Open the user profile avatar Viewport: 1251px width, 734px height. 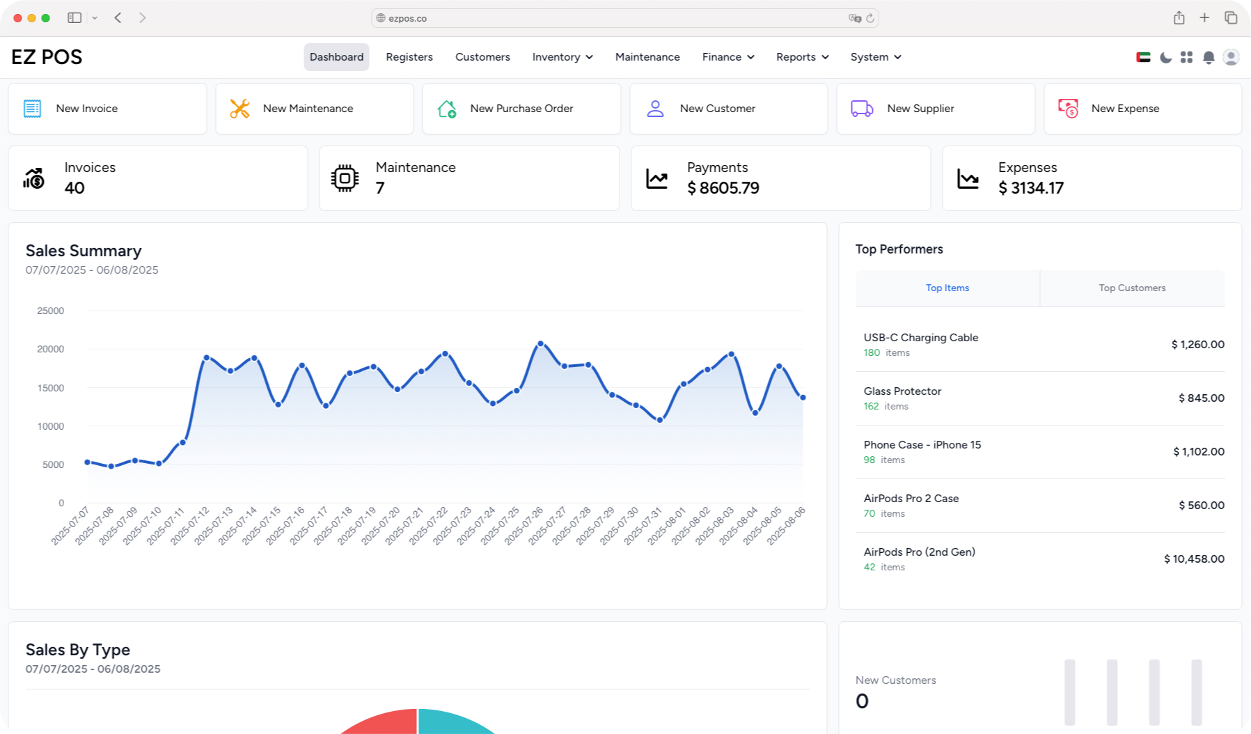(x=1231, y=57)
